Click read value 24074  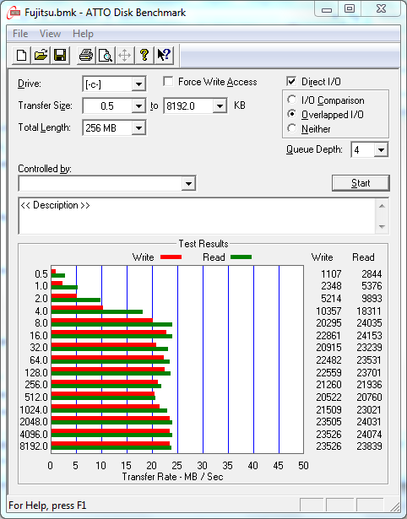click(x=369, y=434)
